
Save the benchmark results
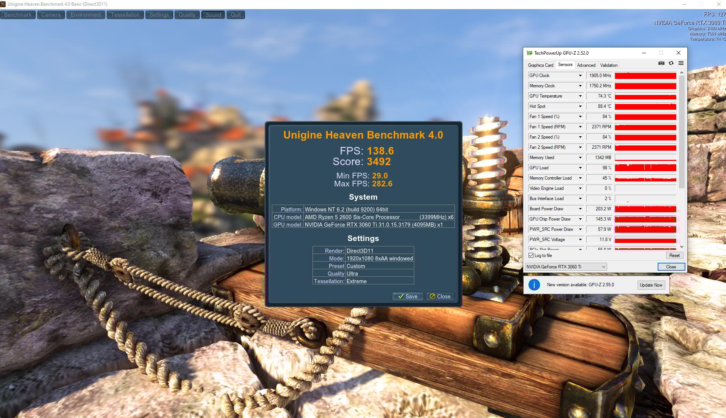[408, 297]
